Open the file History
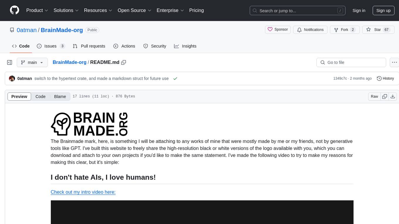Screen dimensions: 399x224 pos(385,79)
